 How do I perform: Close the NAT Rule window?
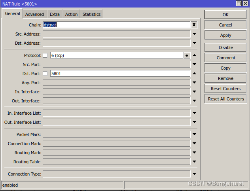(245, 4)
